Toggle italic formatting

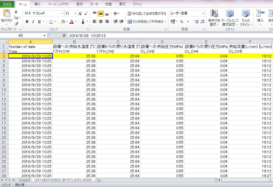(x=33, y=21)
